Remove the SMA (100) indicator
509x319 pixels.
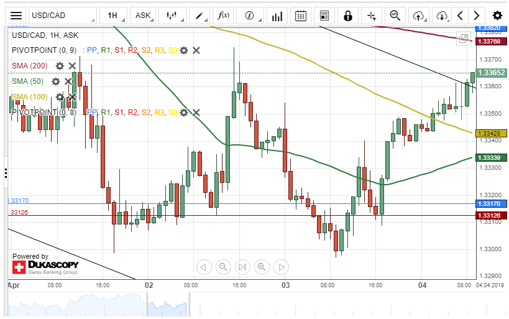pos(72,97)
